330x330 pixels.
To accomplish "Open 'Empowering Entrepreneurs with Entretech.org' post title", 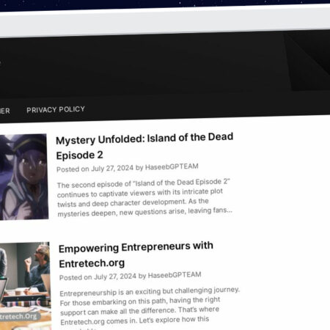I will click(136, 255).
